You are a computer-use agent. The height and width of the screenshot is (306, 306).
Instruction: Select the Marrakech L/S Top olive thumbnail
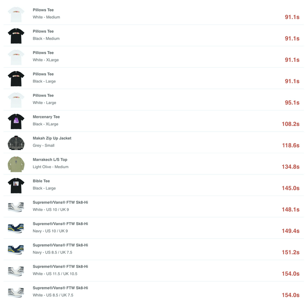tap(16, 164)
